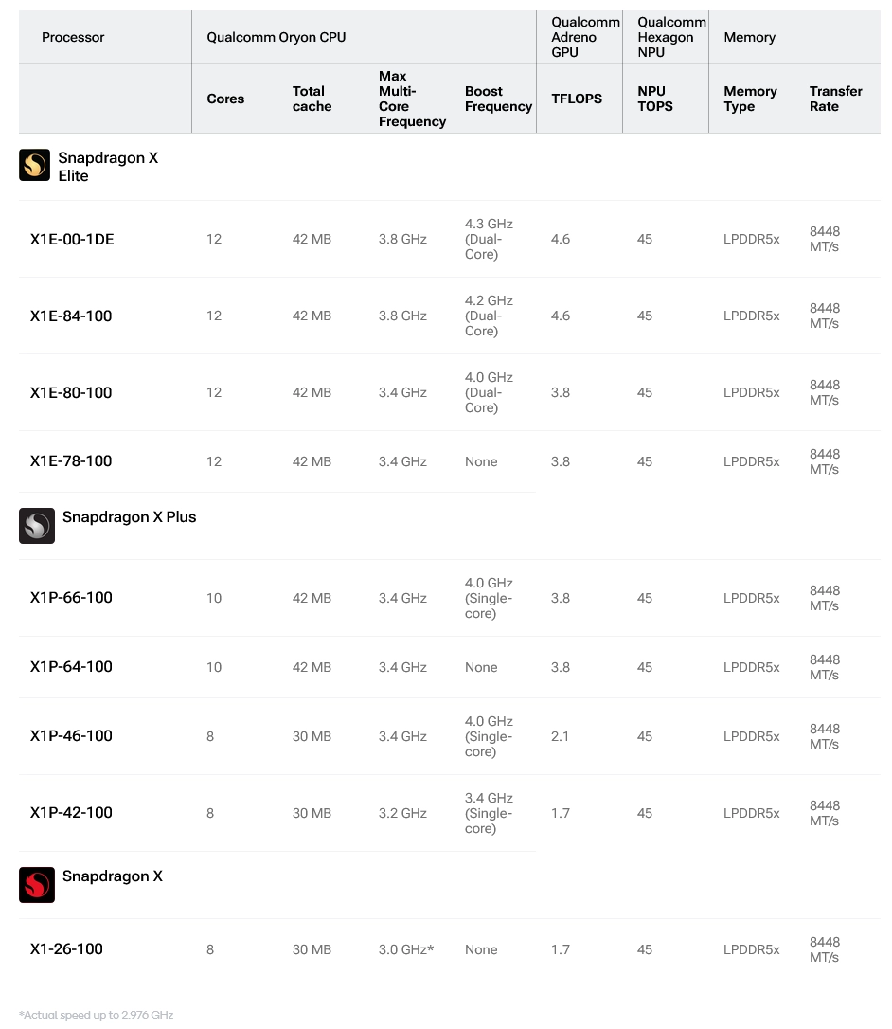Click the gray Snapdragon X Plus logo icon
Screen dimensions: 892x1029
coord(37,526)
